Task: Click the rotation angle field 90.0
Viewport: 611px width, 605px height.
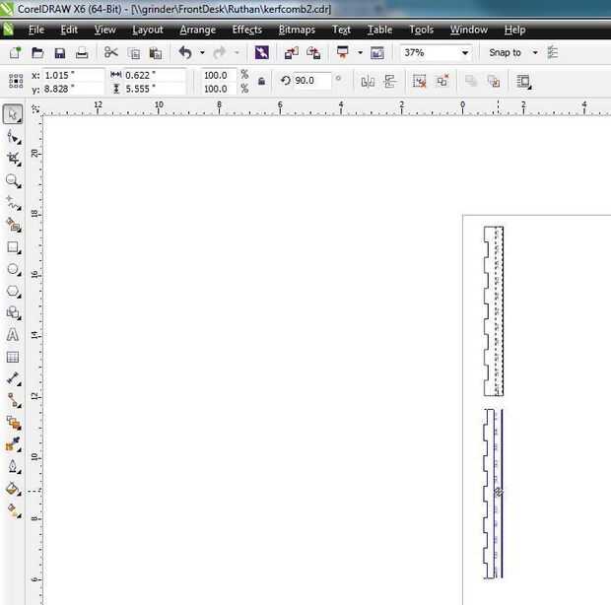Action: tap(311, 81)
